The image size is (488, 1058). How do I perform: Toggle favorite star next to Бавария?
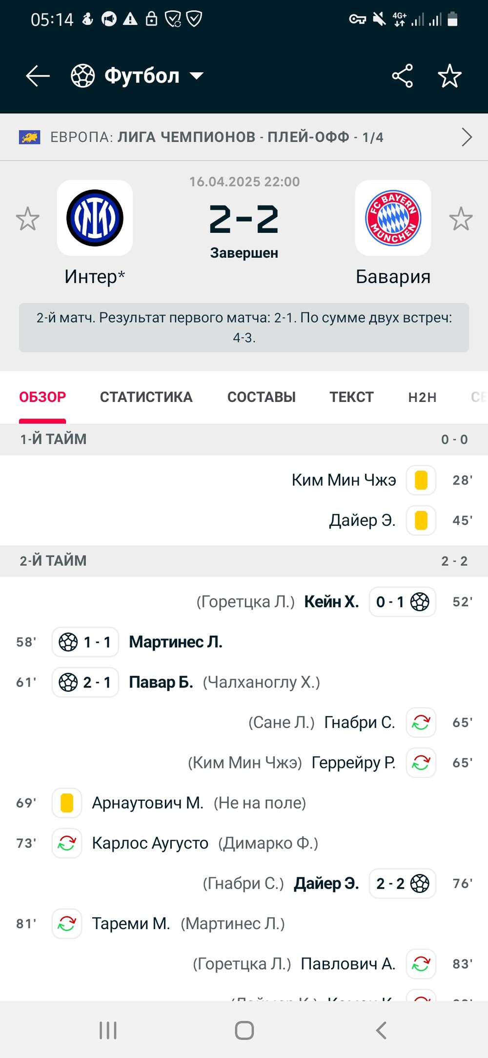[461, 219]
